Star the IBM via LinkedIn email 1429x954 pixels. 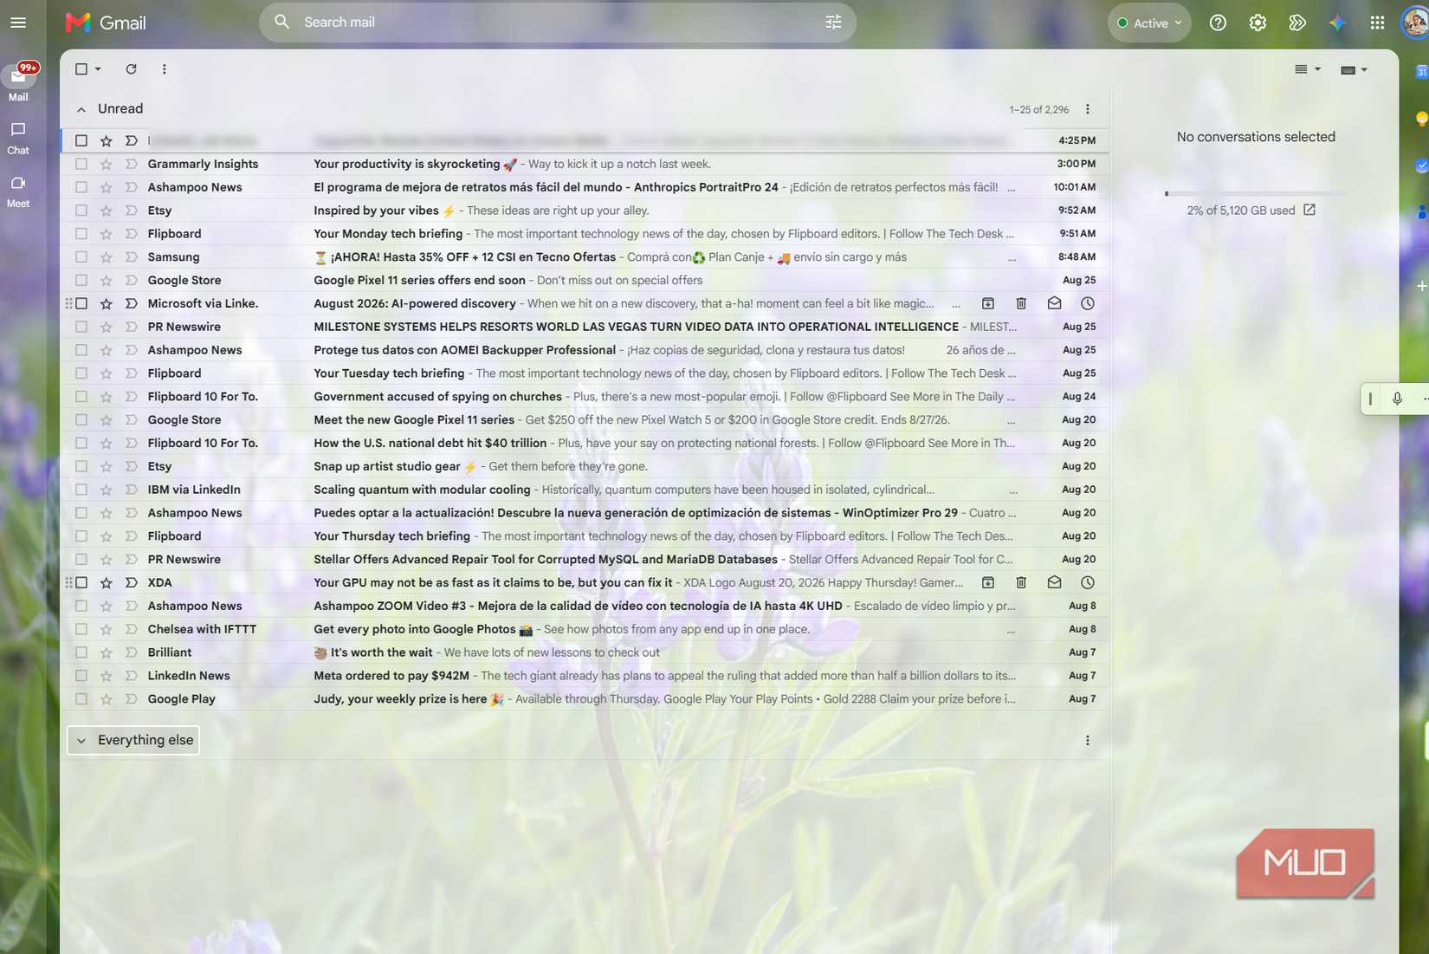[x=106, y=490]
